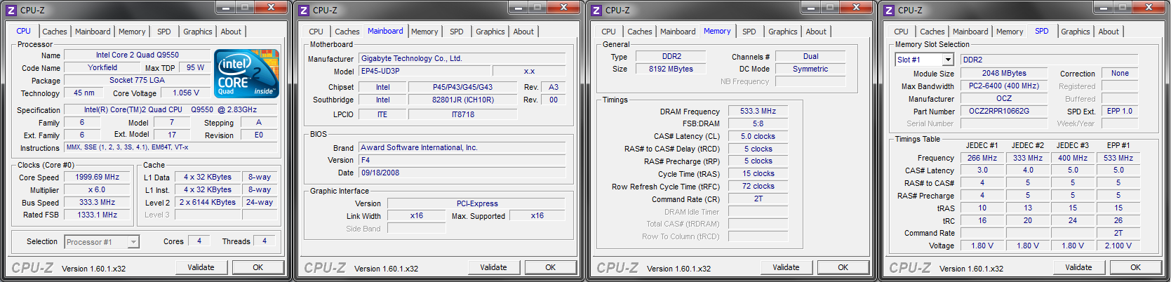Screen dimensions: 1171x282
Task: Select SPD tab in the Mainboard window
Action: pos(457,32)
